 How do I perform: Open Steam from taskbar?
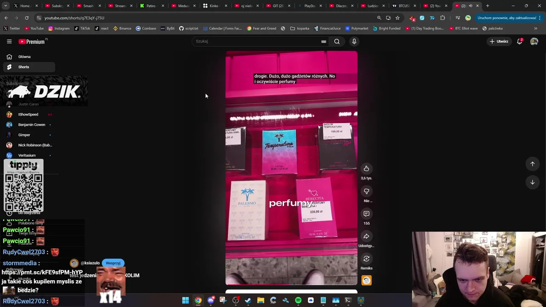(x=248, y=300)
